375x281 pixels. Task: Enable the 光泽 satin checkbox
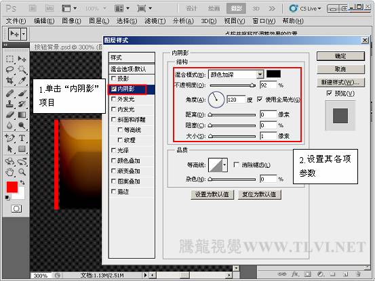click(x=114, y=150)
